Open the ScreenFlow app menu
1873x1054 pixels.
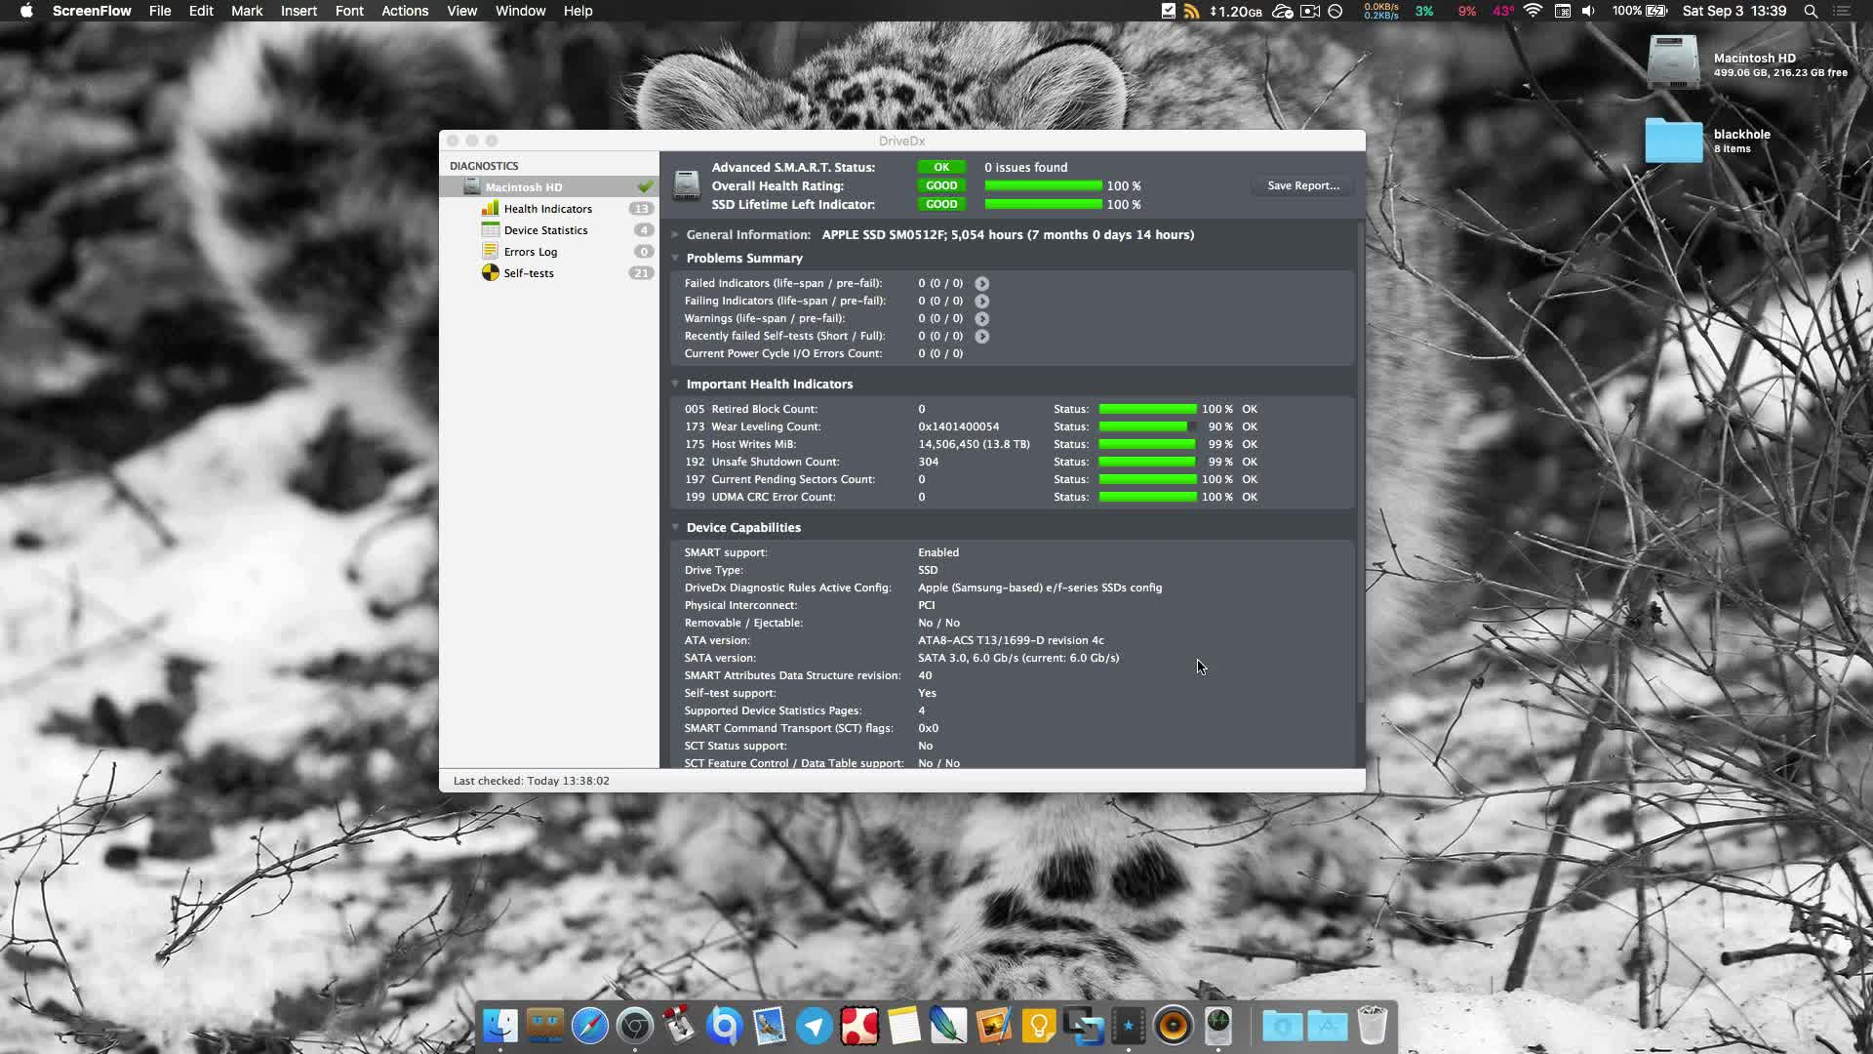click(x=92, y=11)
